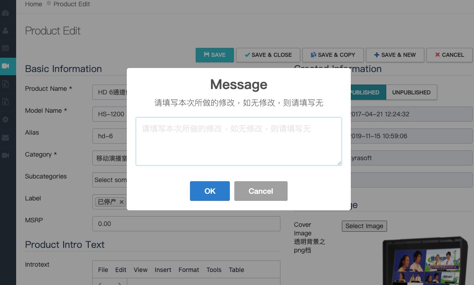The height and width of the screenshot is (285, 474).
Task: Focus the modification message text area
Action: point(238,141)
